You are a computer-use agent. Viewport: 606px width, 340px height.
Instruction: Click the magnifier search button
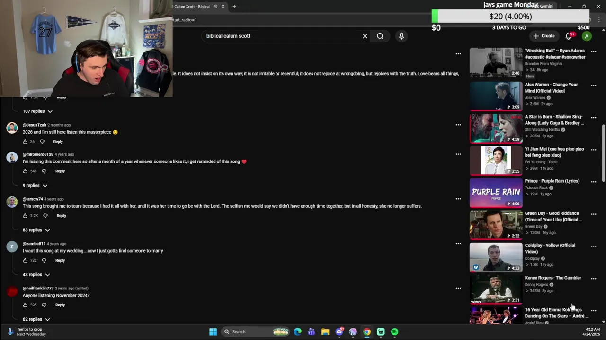click(x=380, y=36)
